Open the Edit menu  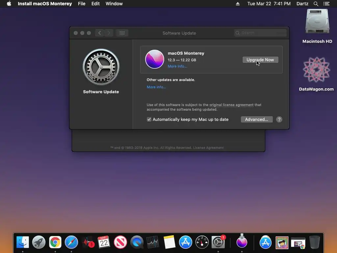[x=95, y=4]
